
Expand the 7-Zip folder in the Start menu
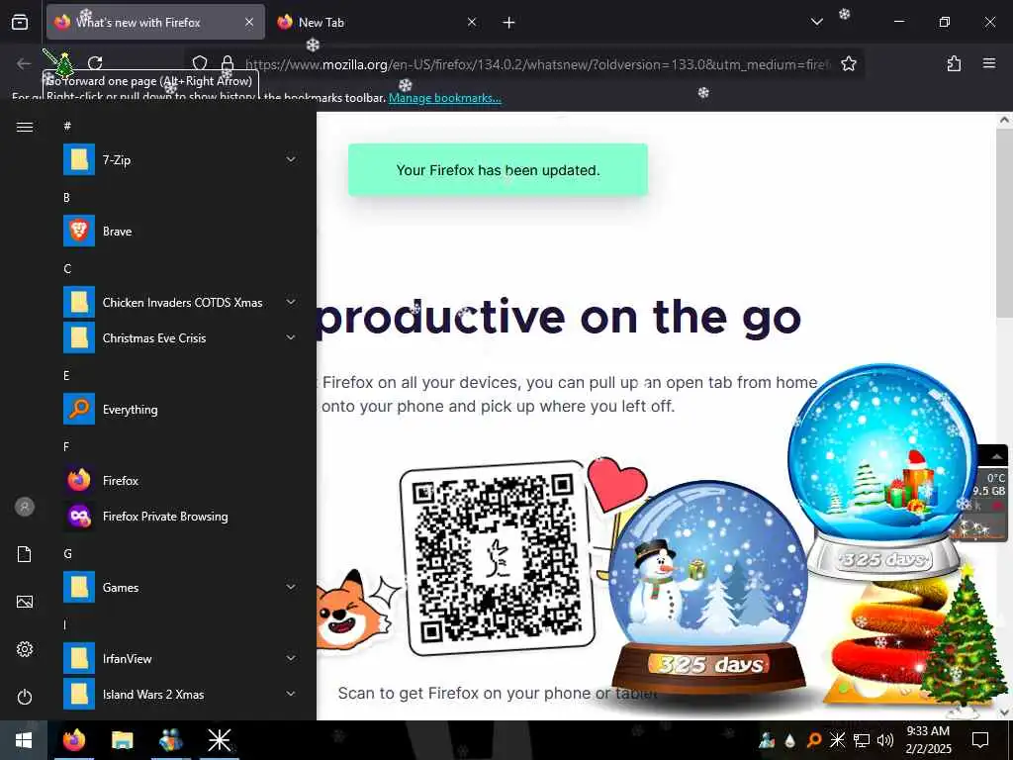pyautogui.click(x=180, y=159)
